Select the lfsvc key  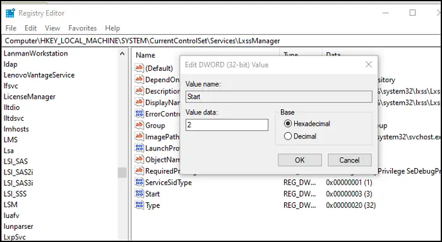click(x=11, y=86)
